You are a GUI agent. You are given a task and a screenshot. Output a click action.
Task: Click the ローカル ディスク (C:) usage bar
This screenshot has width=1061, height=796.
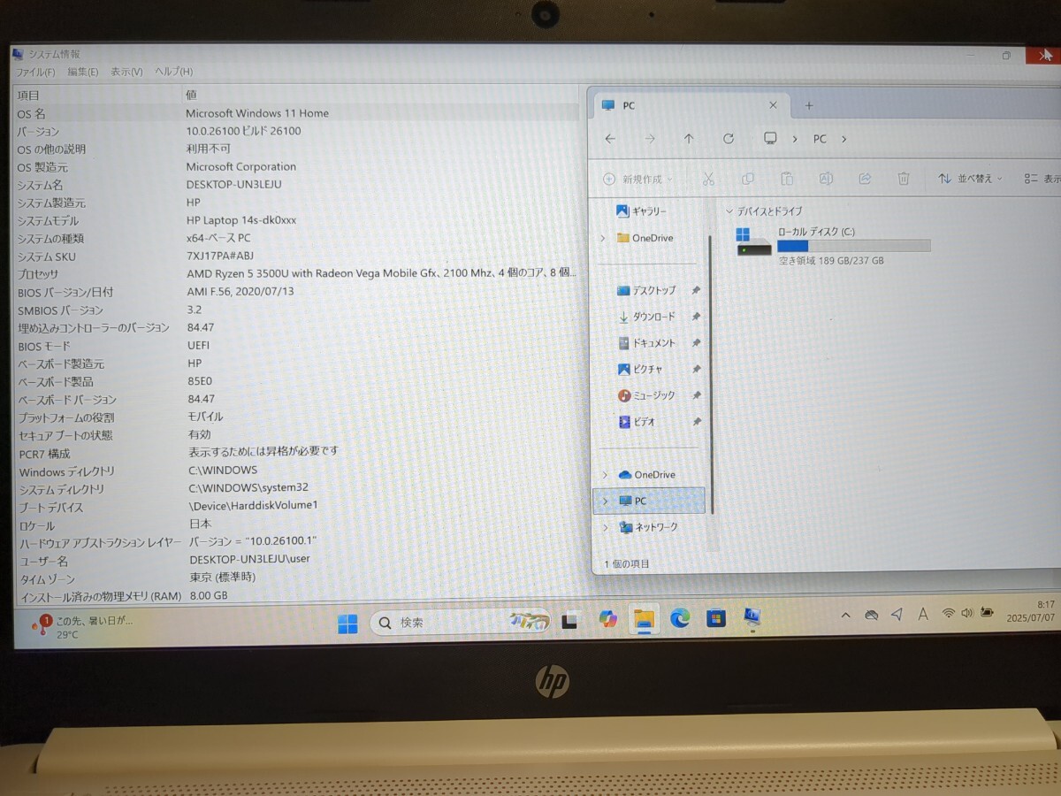854,246
